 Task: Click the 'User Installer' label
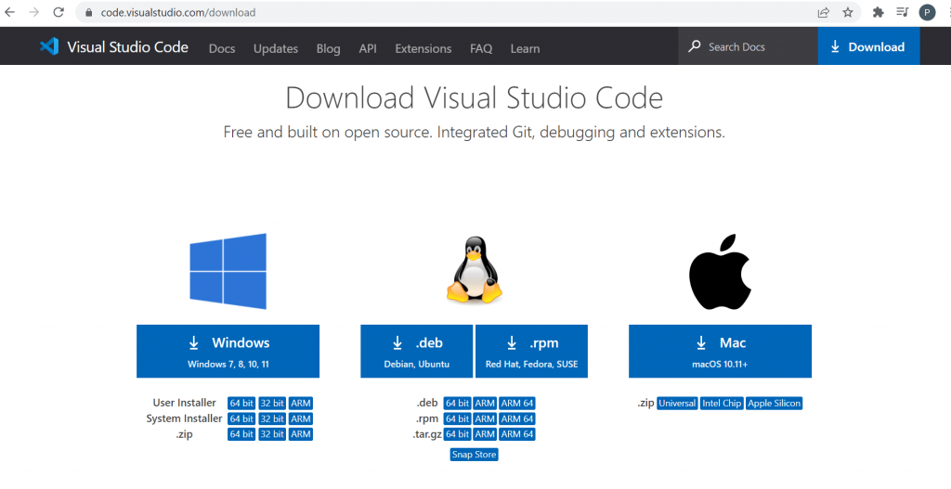tap(185, 403)
